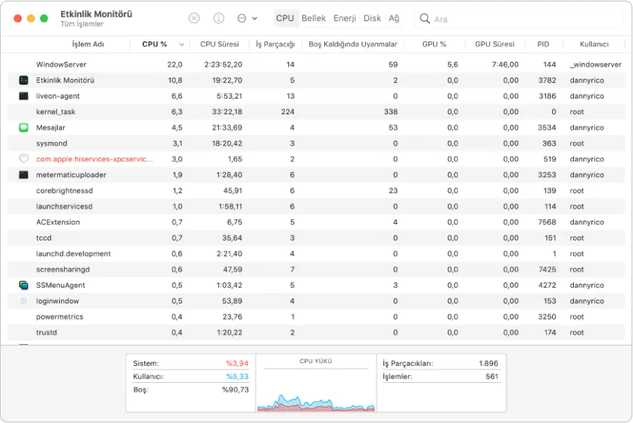This screenshot has width=633, height=423.
Task: Sort by İşlem Adı column header
Action: click(88, 44)
